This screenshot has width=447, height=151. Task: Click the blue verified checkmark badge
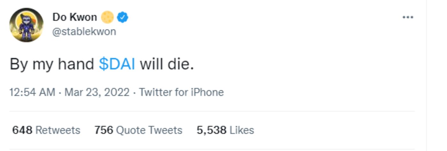point(122,17)
